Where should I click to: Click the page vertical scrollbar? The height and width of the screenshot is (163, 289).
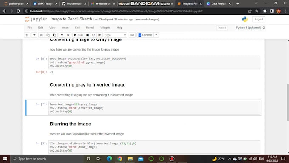click(x=288, y=102)
